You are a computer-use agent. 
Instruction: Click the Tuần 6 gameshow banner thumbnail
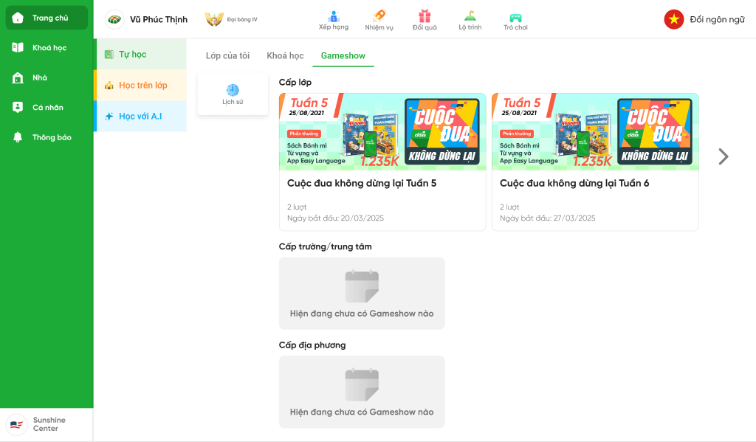pos(595,131)
